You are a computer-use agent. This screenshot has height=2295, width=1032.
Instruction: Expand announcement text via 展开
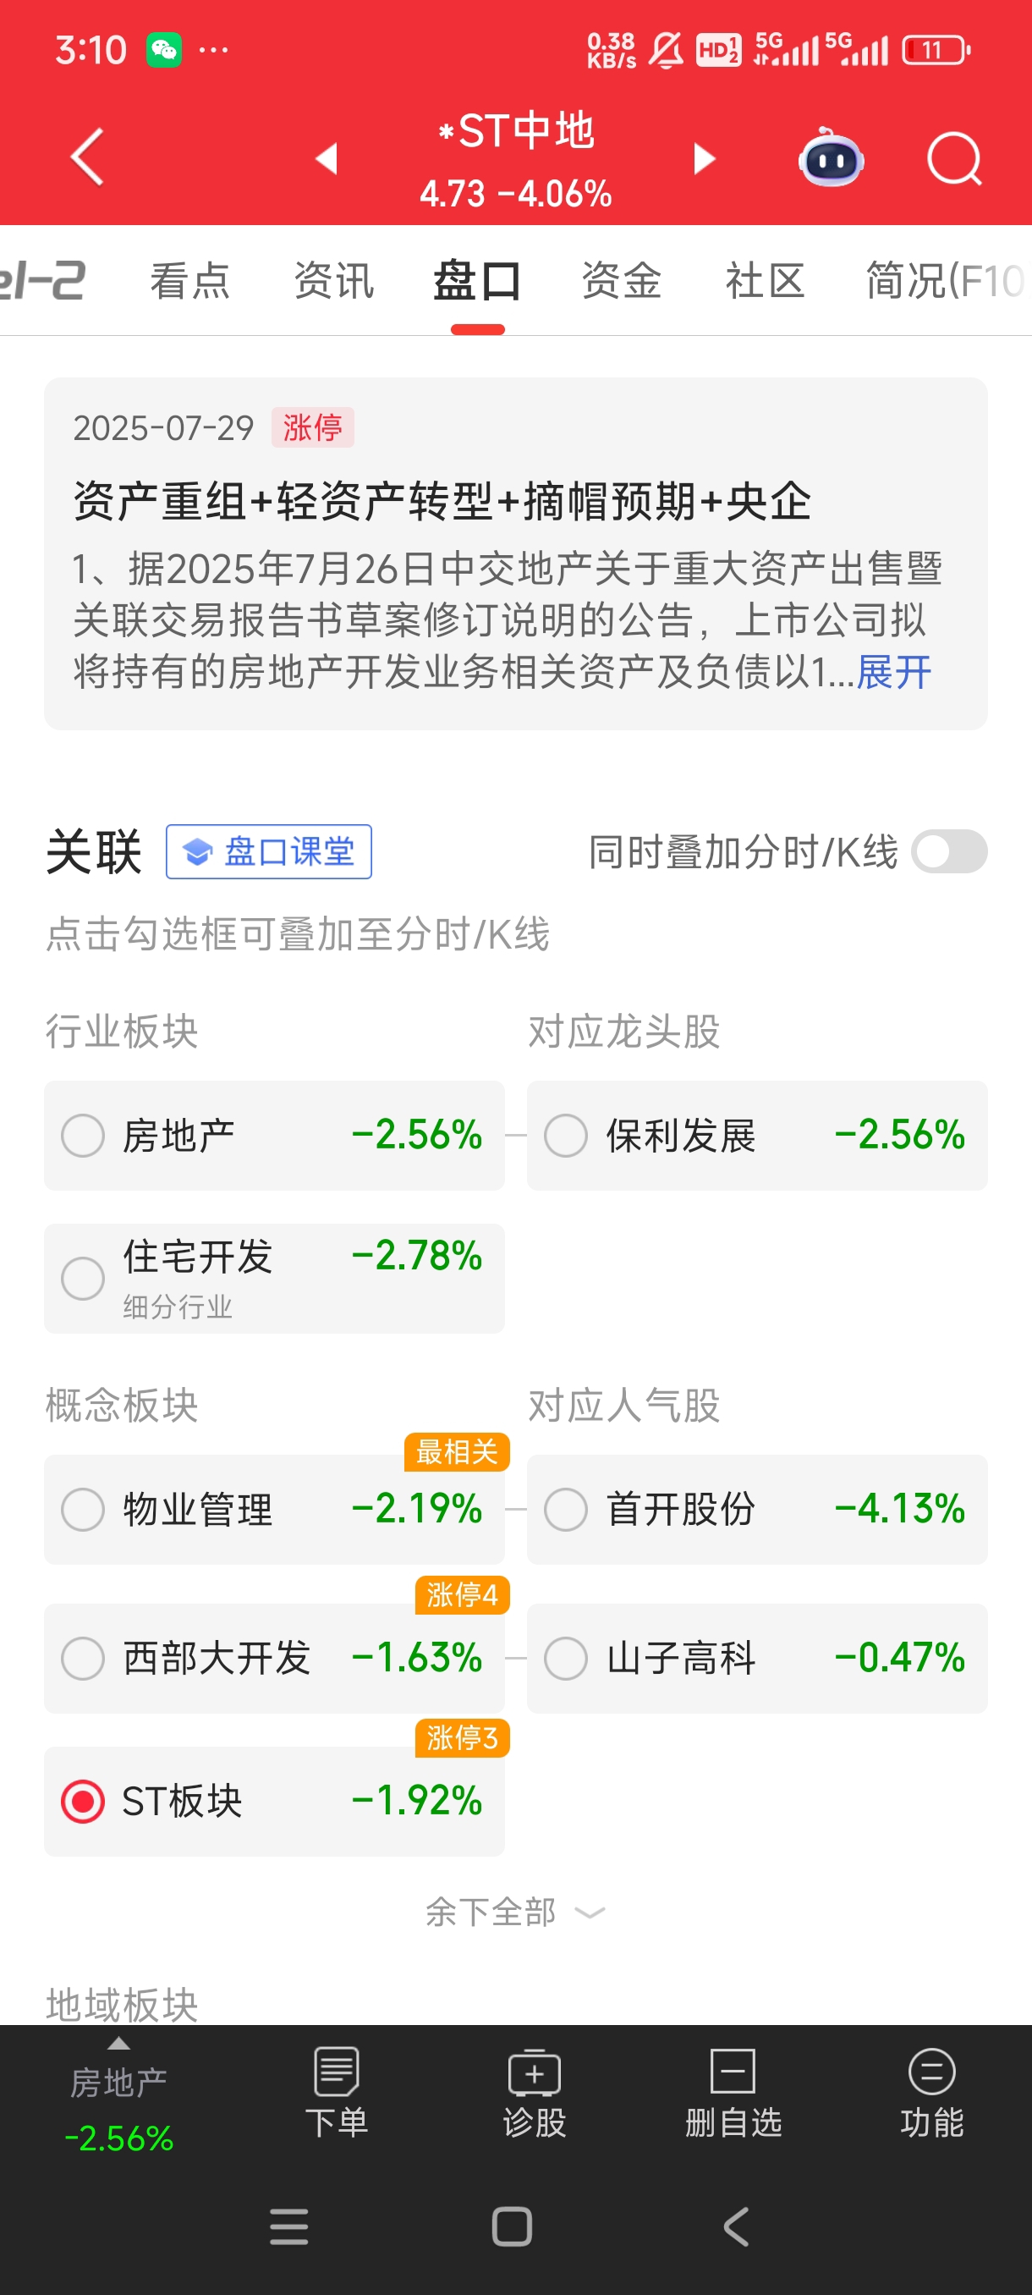click(x=894, y=672)
